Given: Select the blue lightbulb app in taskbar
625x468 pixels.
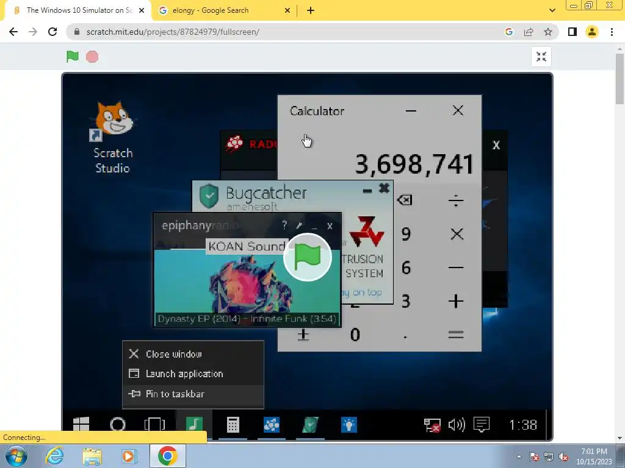Looking at the screenshot, I should (349, 425).
